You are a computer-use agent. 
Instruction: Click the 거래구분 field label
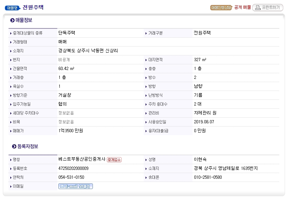pyautogui.click(x=155, y=33)
